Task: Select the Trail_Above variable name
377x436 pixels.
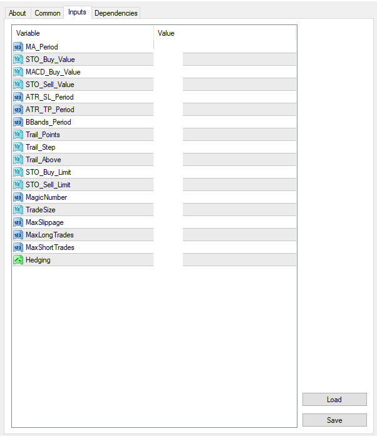Action: pyautogui.click(x=43, y=160)
